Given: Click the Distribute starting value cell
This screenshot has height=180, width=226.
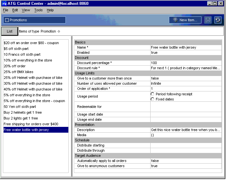Looking at the screenshot, I should (x=186, y=145).
